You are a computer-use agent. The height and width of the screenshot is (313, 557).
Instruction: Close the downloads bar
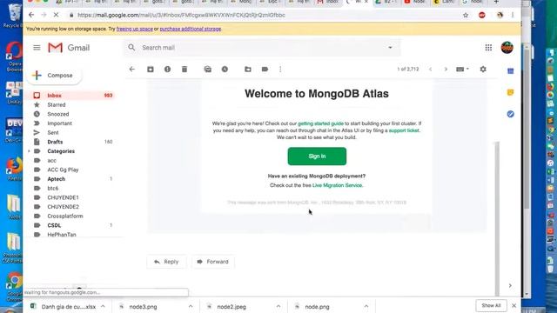pyautogui.click(x=514, y=305)
